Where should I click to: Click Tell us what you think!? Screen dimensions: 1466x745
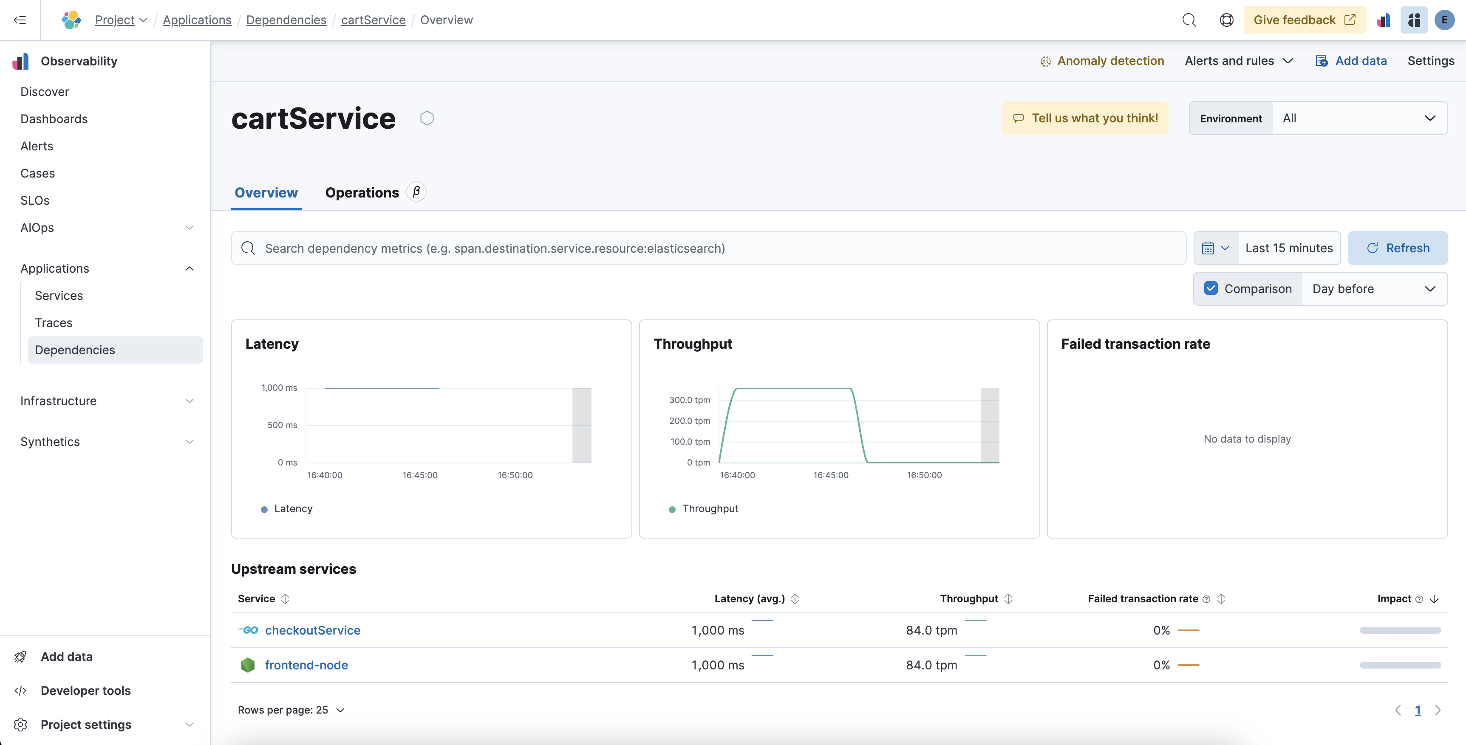pyautogui.click(x=1085, y=118)
